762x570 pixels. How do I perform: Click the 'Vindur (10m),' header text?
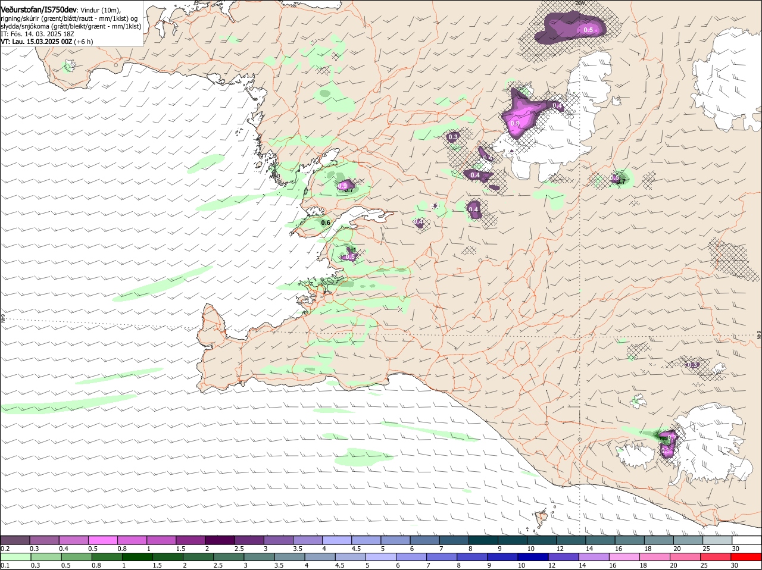(x=101, y=10)
